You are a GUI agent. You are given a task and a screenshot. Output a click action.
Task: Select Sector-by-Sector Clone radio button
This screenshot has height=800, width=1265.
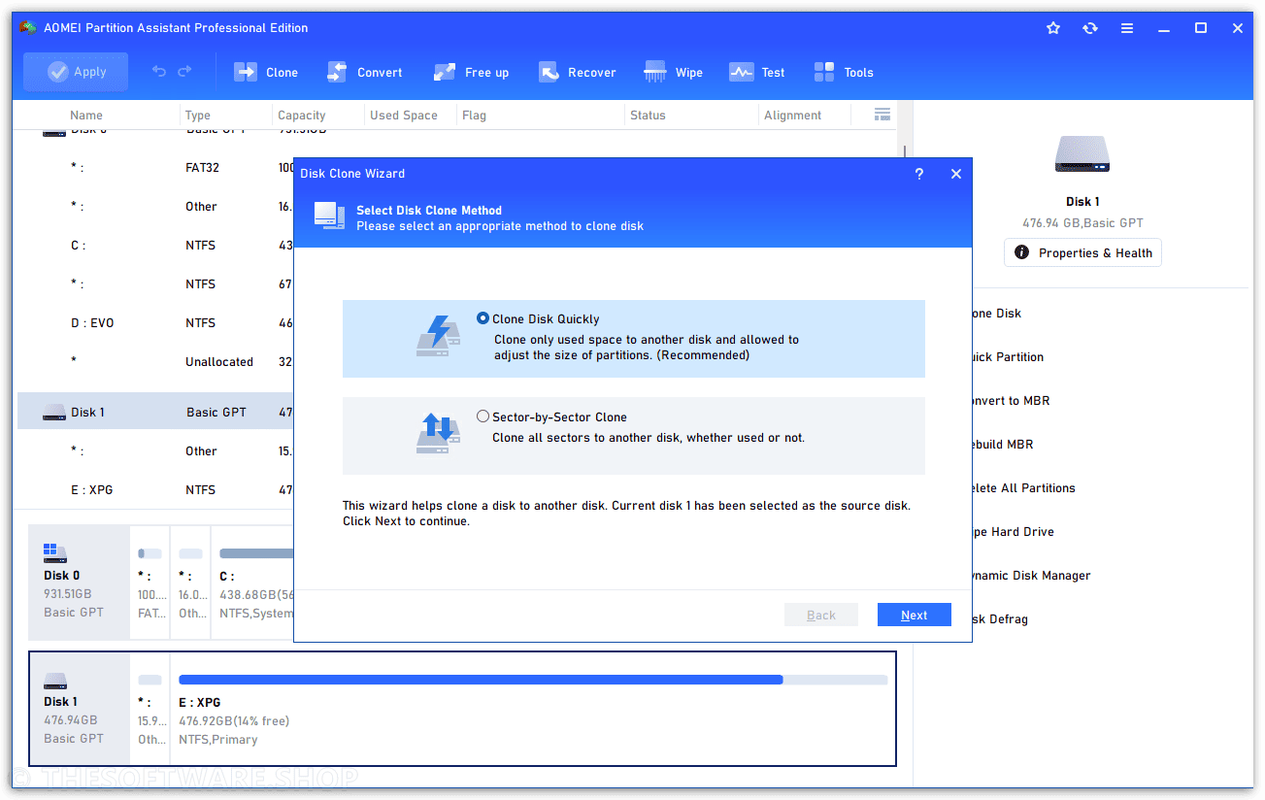point(483,417)
